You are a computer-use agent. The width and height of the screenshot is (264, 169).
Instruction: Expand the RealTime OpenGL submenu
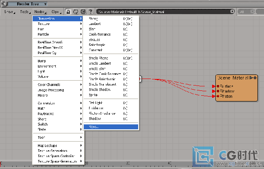point(58,42)
